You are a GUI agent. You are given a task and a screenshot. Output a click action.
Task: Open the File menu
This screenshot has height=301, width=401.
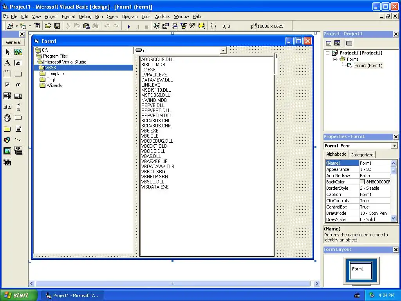click(14, 16)
